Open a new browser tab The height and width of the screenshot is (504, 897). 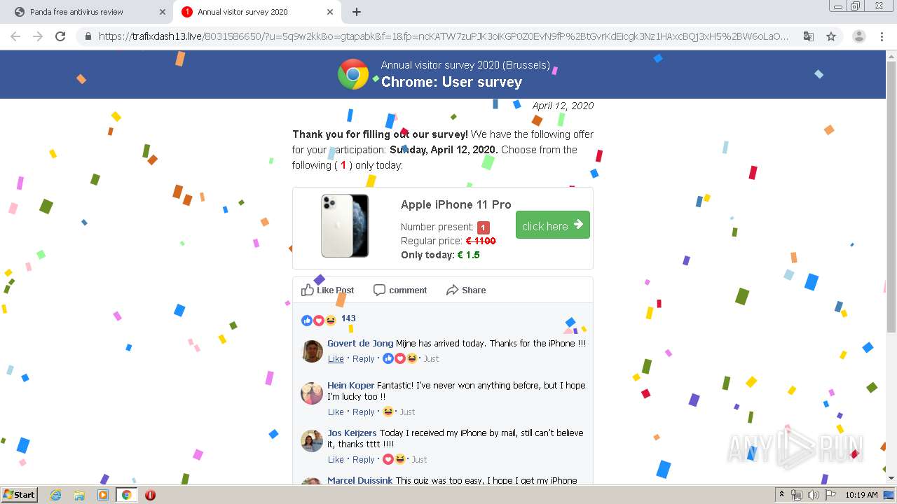357,12
